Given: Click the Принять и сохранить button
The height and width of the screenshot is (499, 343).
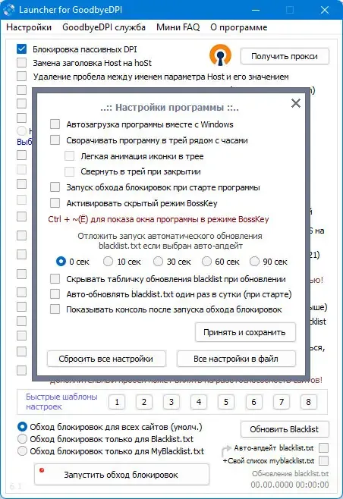Looking at the screenshot, I should point(245,332).
